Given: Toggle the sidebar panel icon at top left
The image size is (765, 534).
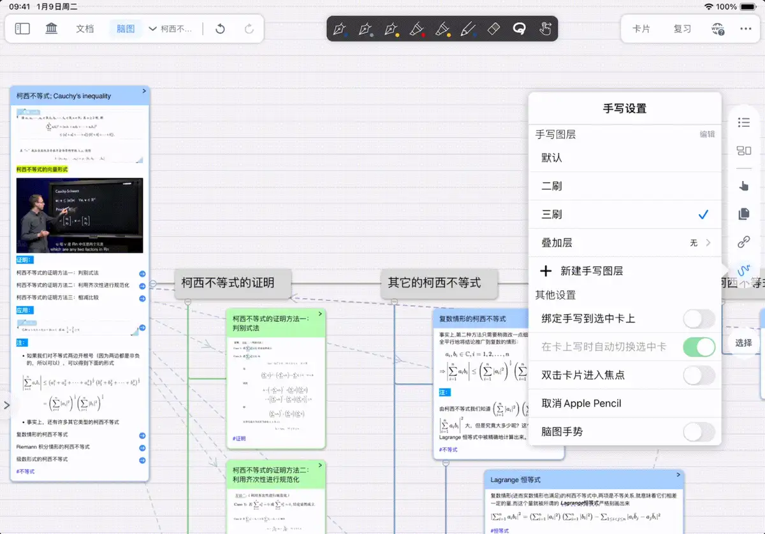Looking at the screenshot, I should tap(22, 29).
